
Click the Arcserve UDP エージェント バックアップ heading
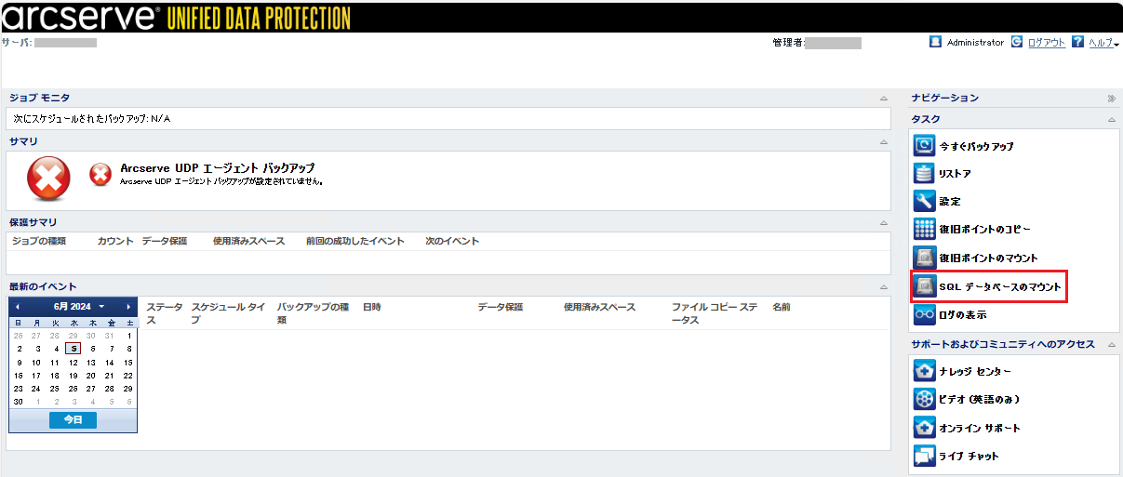pos(217,168)
